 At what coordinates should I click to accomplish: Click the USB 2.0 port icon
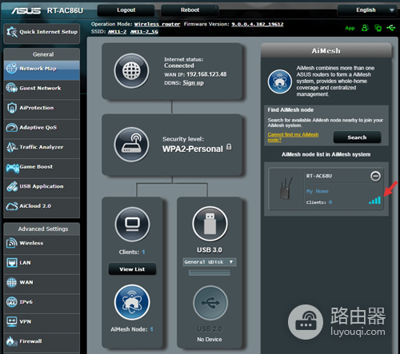(210, 303)
